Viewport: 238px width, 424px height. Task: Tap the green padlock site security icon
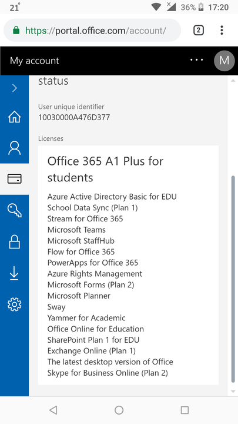click(16, 30)
